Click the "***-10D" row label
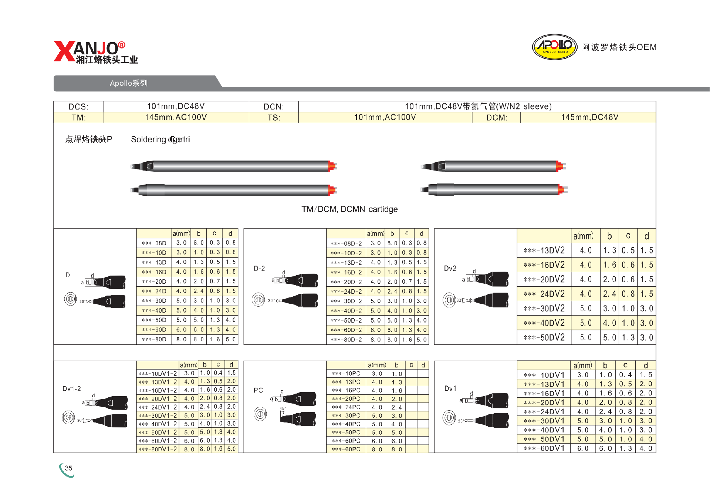Screen dimensions: 710x502 point(154,253)
